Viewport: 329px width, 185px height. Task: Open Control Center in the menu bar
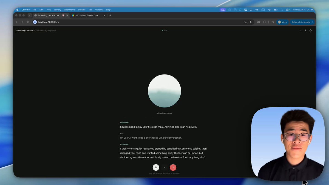coord(288,10)
